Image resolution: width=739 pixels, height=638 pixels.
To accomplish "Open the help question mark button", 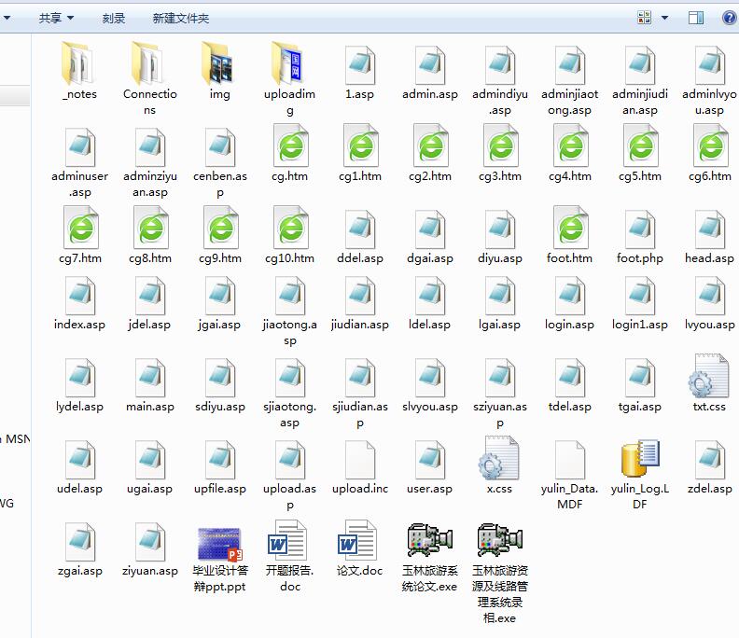I will [729, 18].
